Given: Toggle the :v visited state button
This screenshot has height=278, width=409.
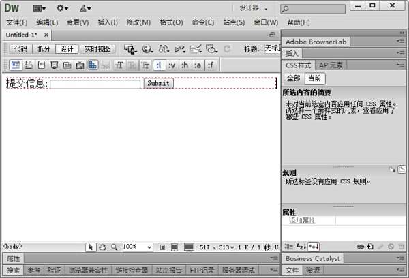Looking at the screenshot, I should pyautogui.click(x=172, y=65).
